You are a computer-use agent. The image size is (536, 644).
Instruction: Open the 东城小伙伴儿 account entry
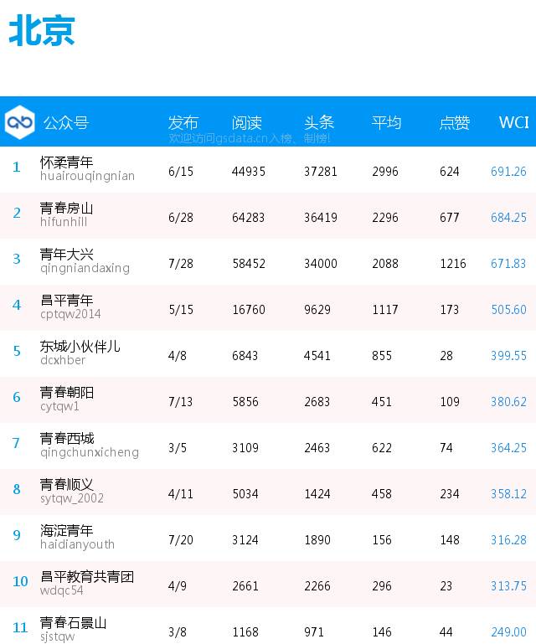coord(80,353)
